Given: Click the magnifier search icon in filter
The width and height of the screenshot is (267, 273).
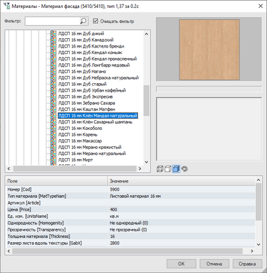Looking at the screenshot, I should 84,21.
